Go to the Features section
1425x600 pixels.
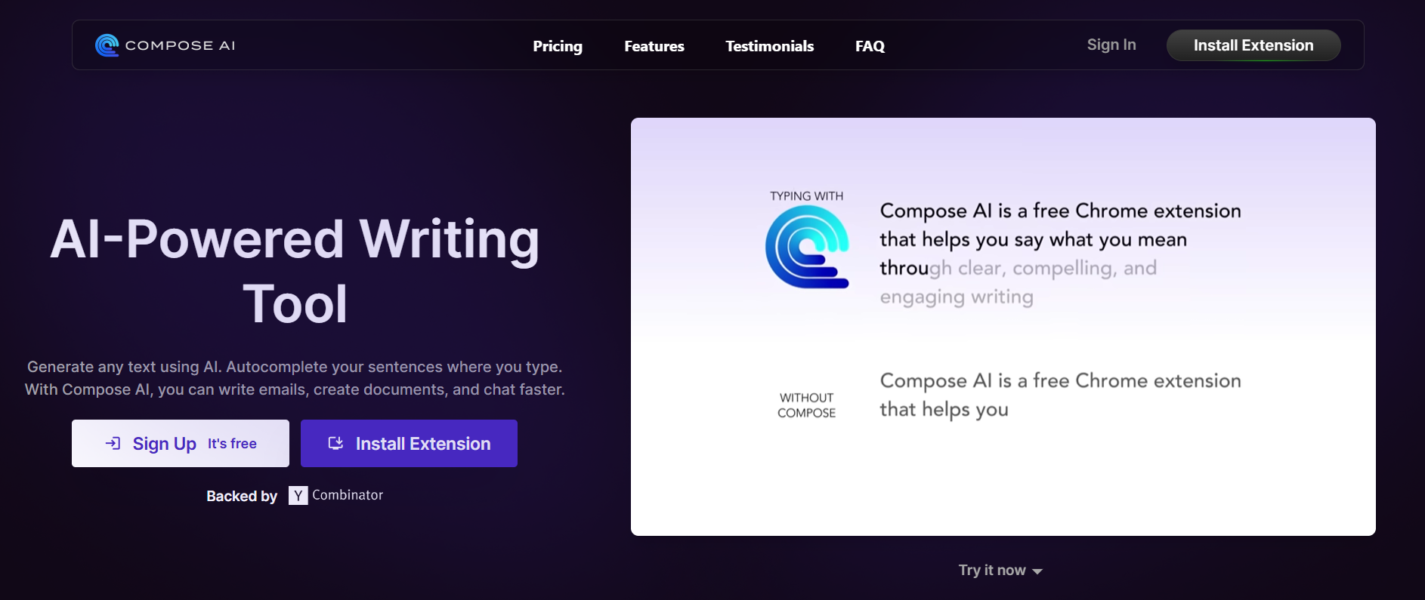pos(654,46)
